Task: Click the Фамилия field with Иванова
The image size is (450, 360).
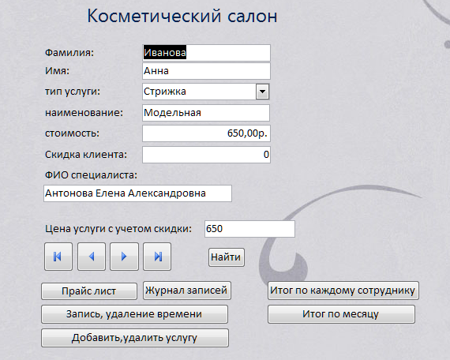Action: click(x=206, y=53)
